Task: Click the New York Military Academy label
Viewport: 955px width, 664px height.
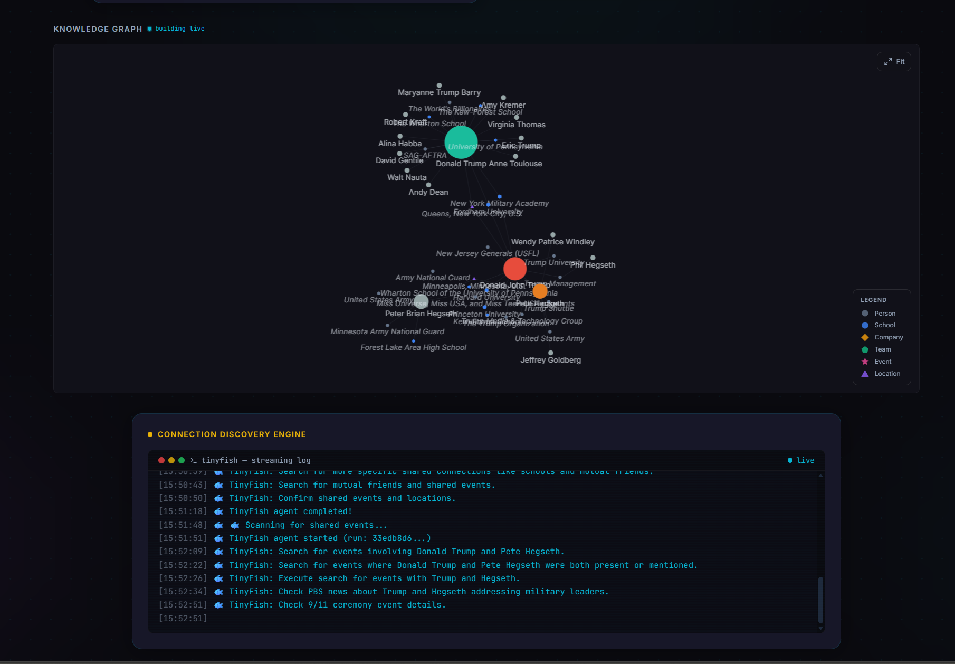Action: click(500, 203)
